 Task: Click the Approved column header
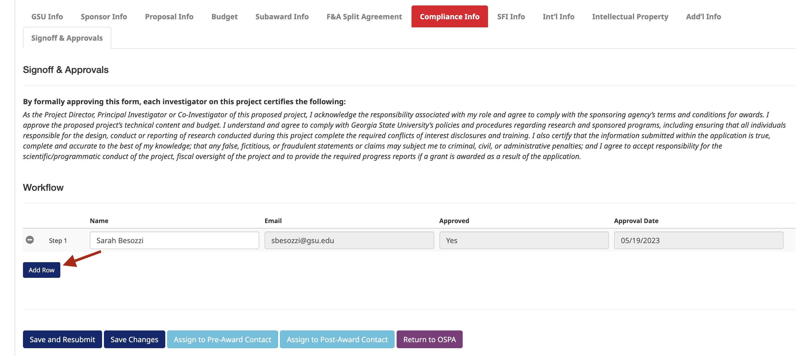click(454, 221)
